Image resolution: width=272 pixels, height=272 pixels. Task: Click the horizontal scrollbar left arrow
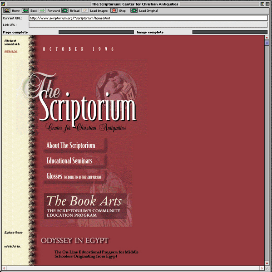click(4, 268)
